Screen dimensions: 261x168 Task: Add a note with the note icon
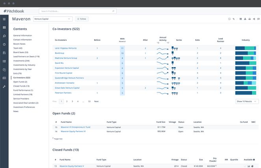tap(229, 19)
